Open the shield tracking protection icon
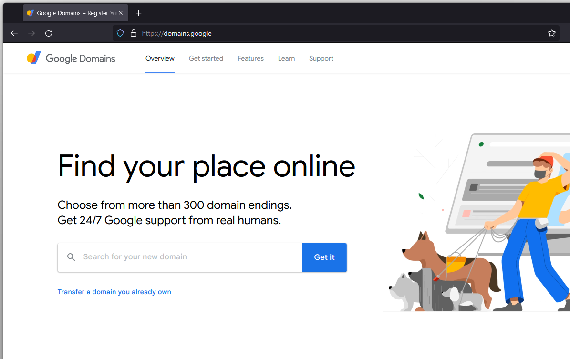Image resolution: width=570 pixels, height=359 pixels. 120,33
